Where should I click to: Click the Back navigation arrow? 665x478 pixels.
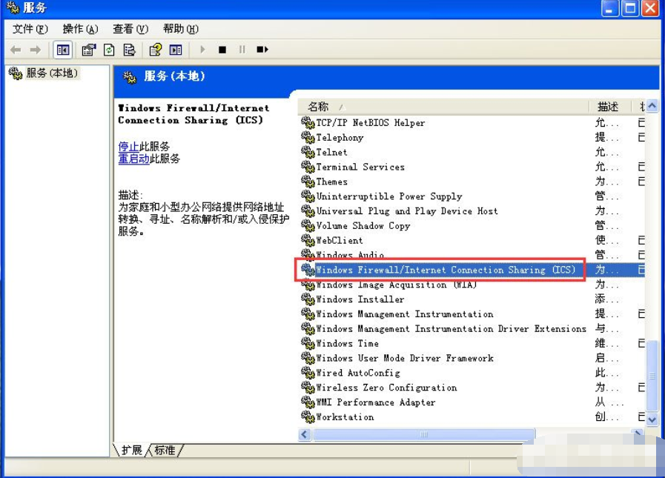coord(16,50)
